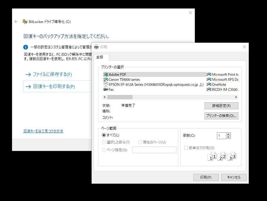Choose 回復キーを印刷する(P) in BitLocker
Screen dimensions: 267x201
point(58,86)
